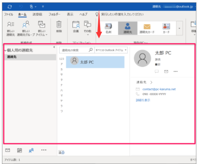Click the Tell Me search box with lightbulb
The height and width of the screenshot is (164, 198).
pyautogui.click(x=120, y=14)
